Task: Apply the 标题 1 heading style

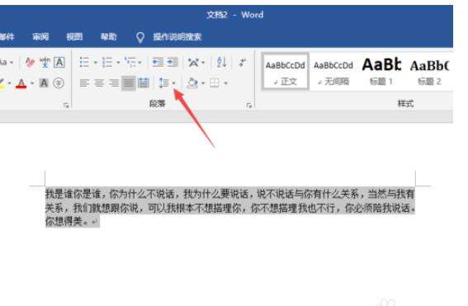Action: pos(381,72)
